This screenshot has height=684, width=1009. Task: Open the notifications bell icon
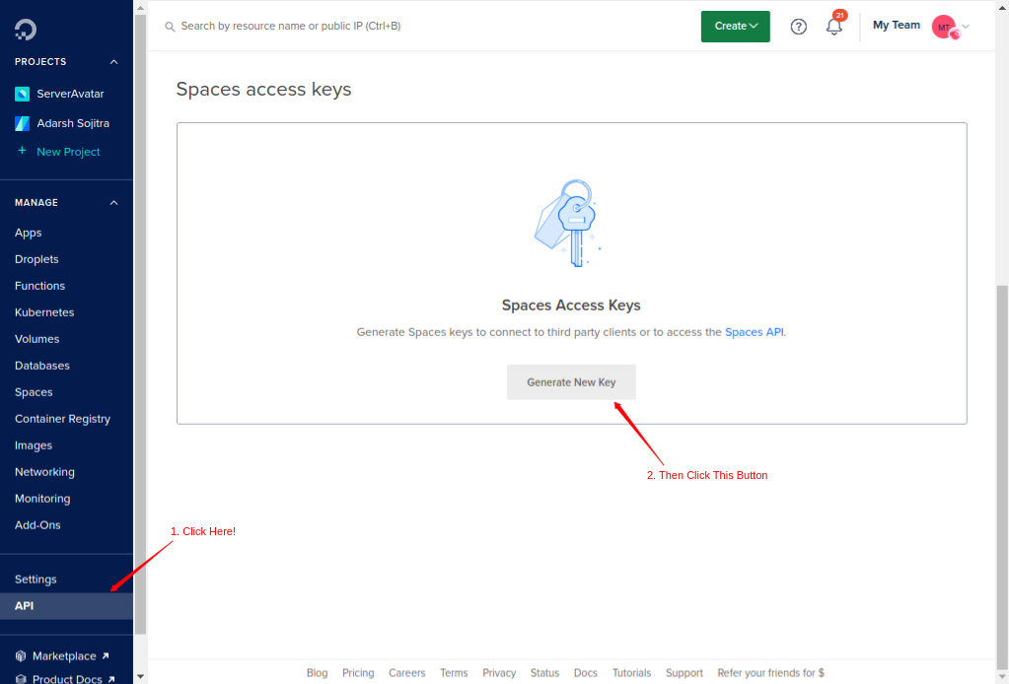(x=834, y=27)
